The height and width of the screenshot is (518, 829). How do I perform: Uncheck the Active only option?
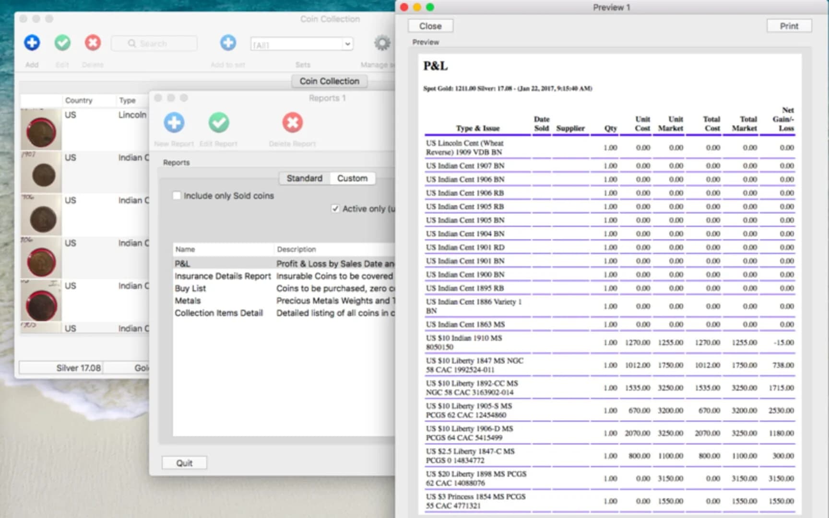[335, 209]
